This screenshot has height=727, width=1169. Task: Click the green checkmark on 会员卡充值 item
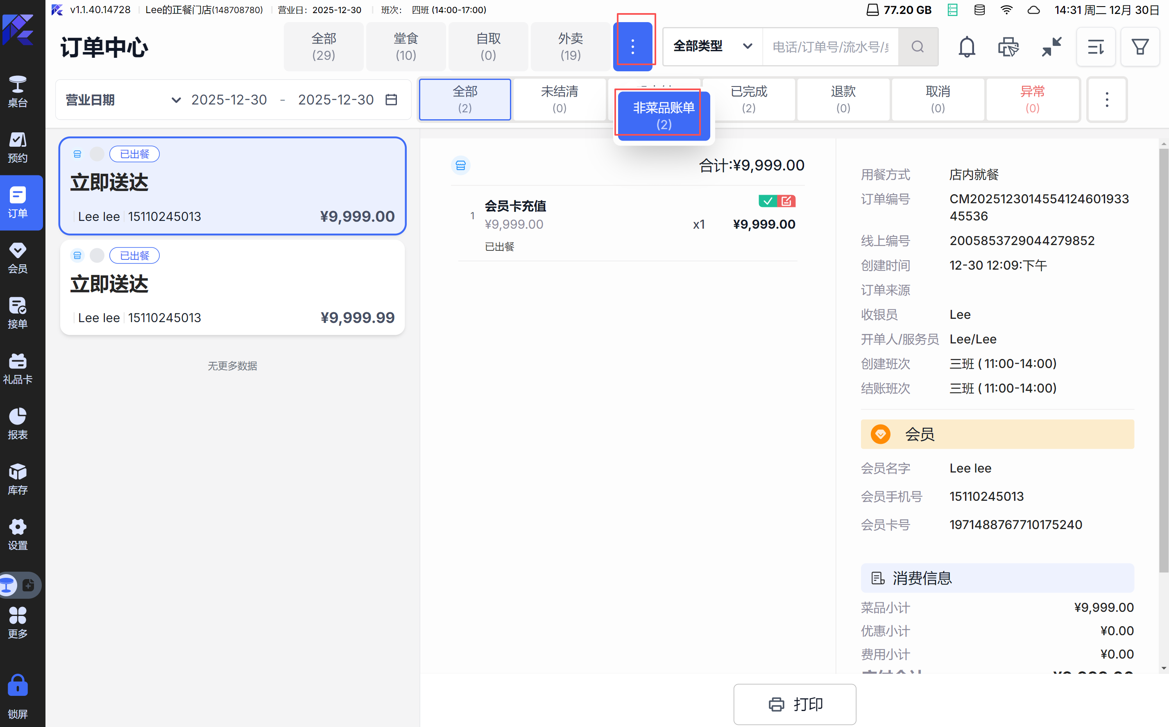pos(768,201)
